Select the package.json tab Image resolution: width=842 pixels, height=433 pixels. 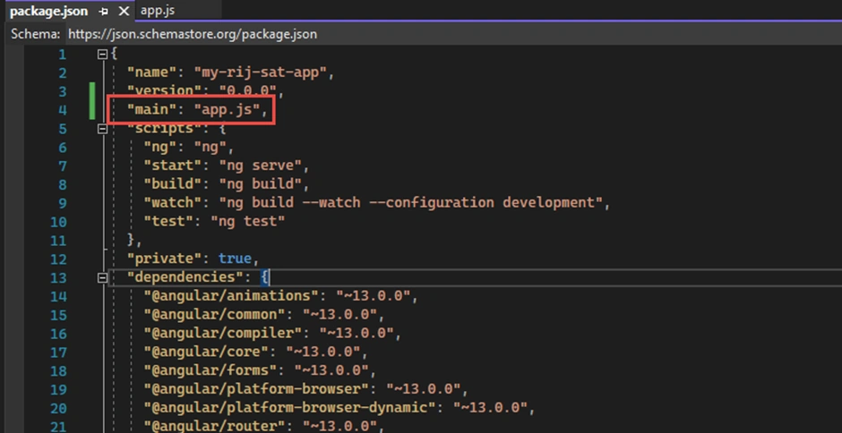(48, 11)
